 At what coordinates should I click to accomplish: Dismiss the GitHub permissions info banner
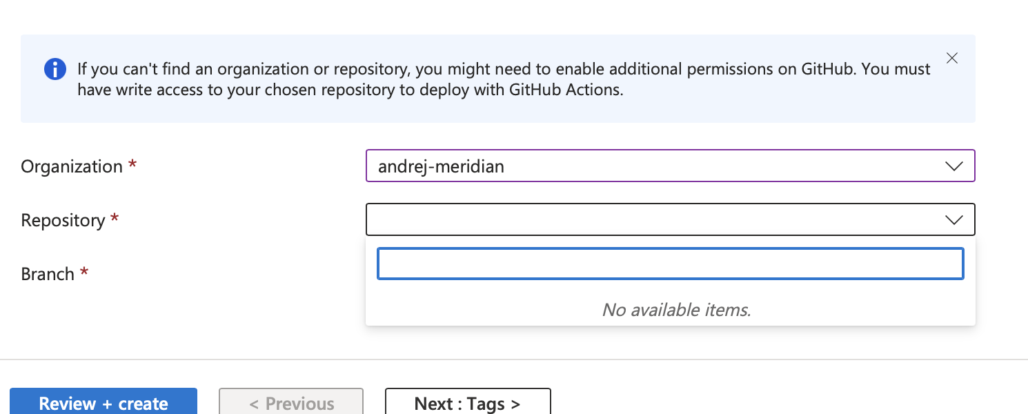(952, 59)
